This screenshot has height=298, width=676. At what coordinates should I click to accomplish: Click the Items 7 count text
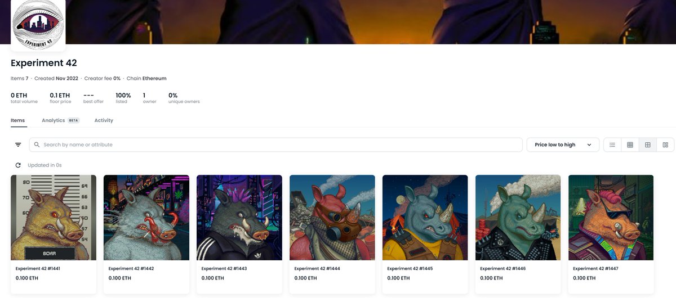click(19, 78)
